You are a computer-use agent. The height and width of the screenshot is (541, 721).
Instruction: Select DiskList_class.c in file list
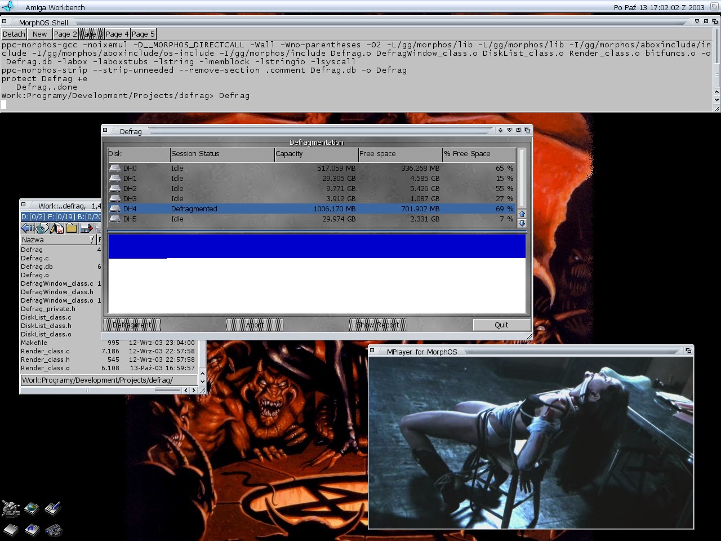click(46, 317)
